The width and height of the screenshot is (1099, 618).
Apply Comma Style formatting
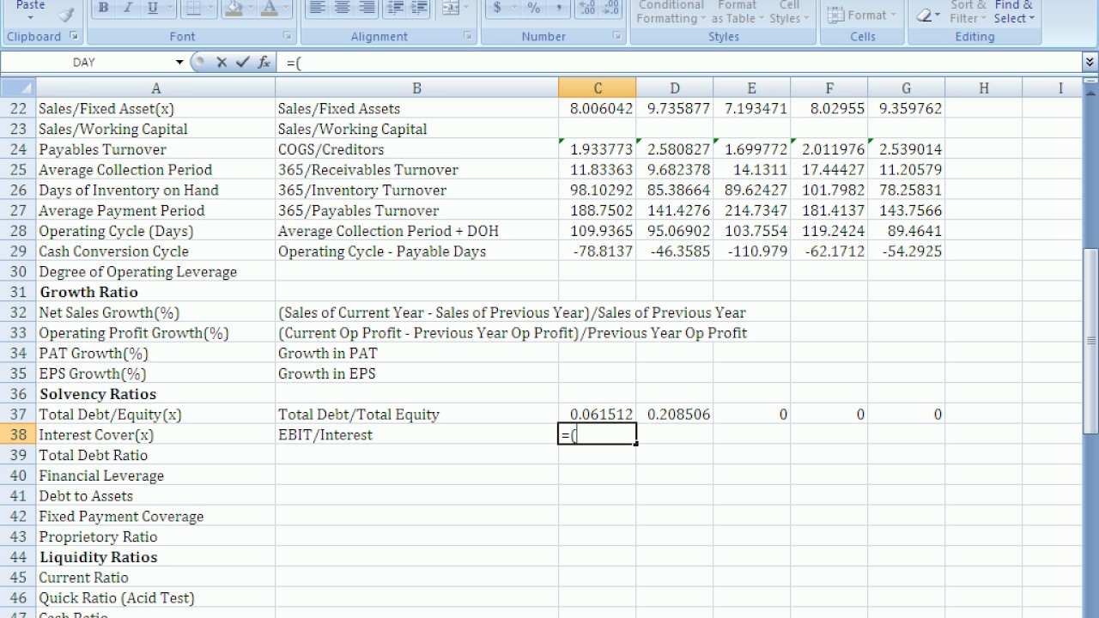[x=558, y=9]
